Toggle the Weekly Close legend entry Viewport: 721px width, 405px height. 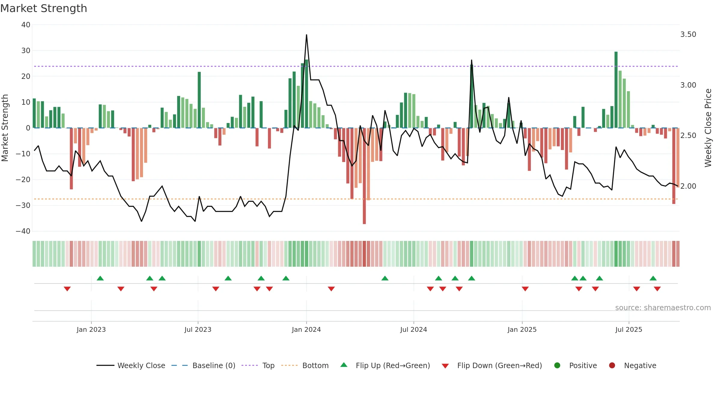131,365
